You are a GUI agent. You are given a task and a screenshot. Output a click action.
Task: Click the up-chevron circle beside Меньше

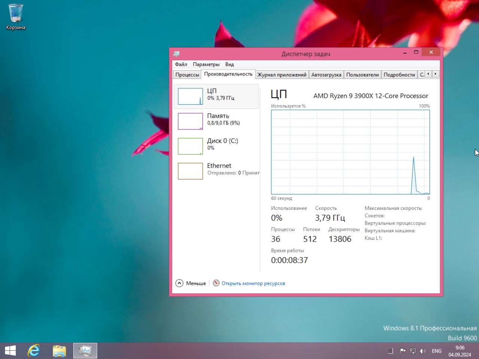(x=180, y=283)
